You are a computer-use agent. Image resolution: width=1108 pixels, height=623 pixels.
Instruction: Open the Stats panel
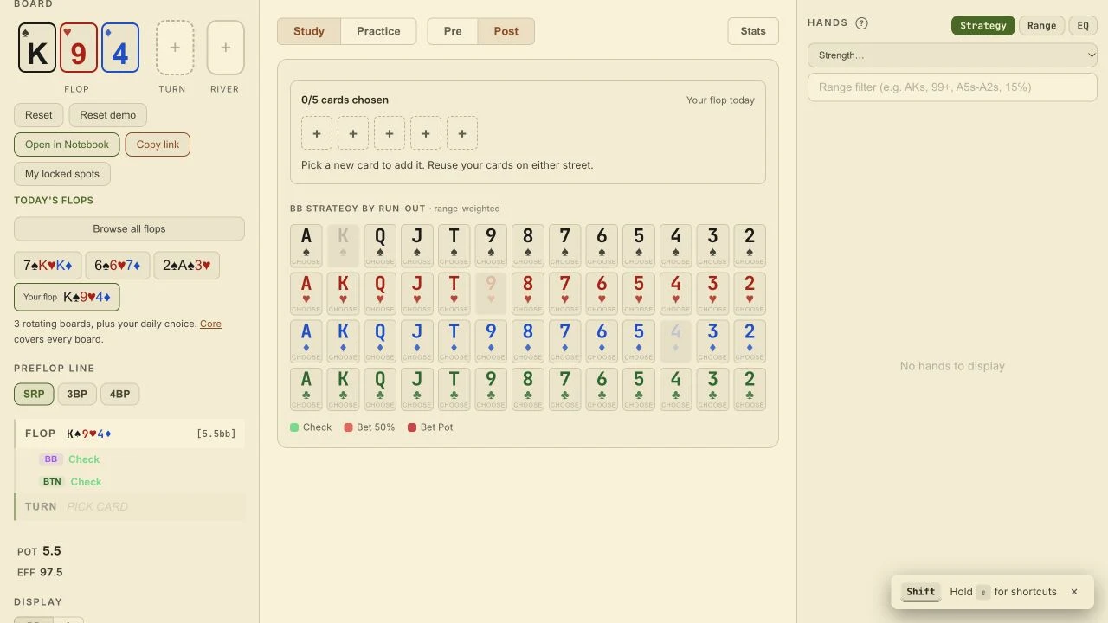click(753, 31)
